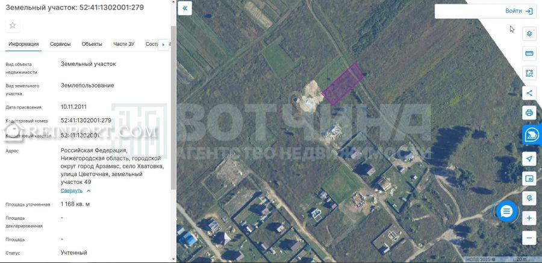The height and width of the screenshot is (263, 542).
Task: Click the share map icon
Action: (x=529, y=93)
